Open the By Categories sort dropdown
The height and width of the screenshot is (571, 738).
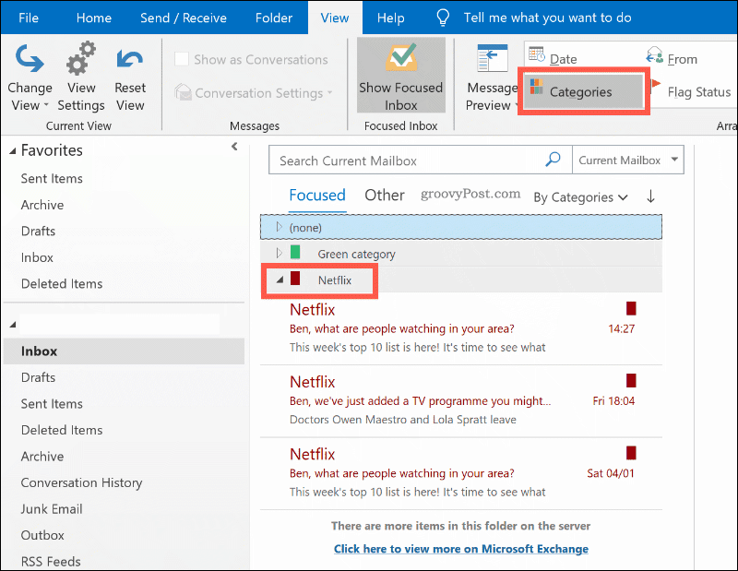tap(579, 197)
